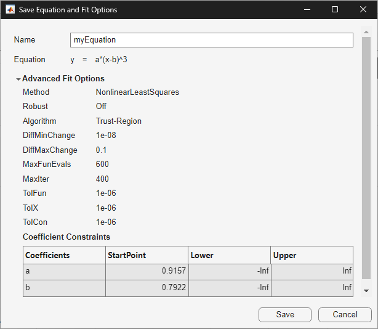The image size is (378, 329).
Task: Click the MATLAB icon in title bar
Action: [10, 10]
